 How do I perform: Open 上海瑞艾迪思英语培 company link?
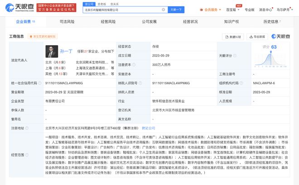(x=92, y=68)
